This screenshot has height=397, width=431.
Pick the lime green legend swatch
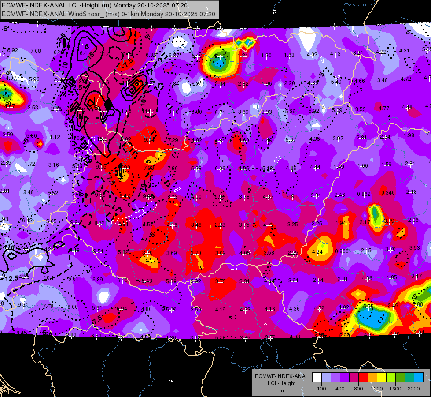(x=391, y=377)
